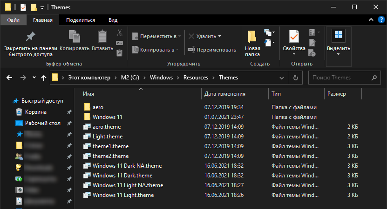Select Windows 11 Dark NA.theme

coord(122,166)
